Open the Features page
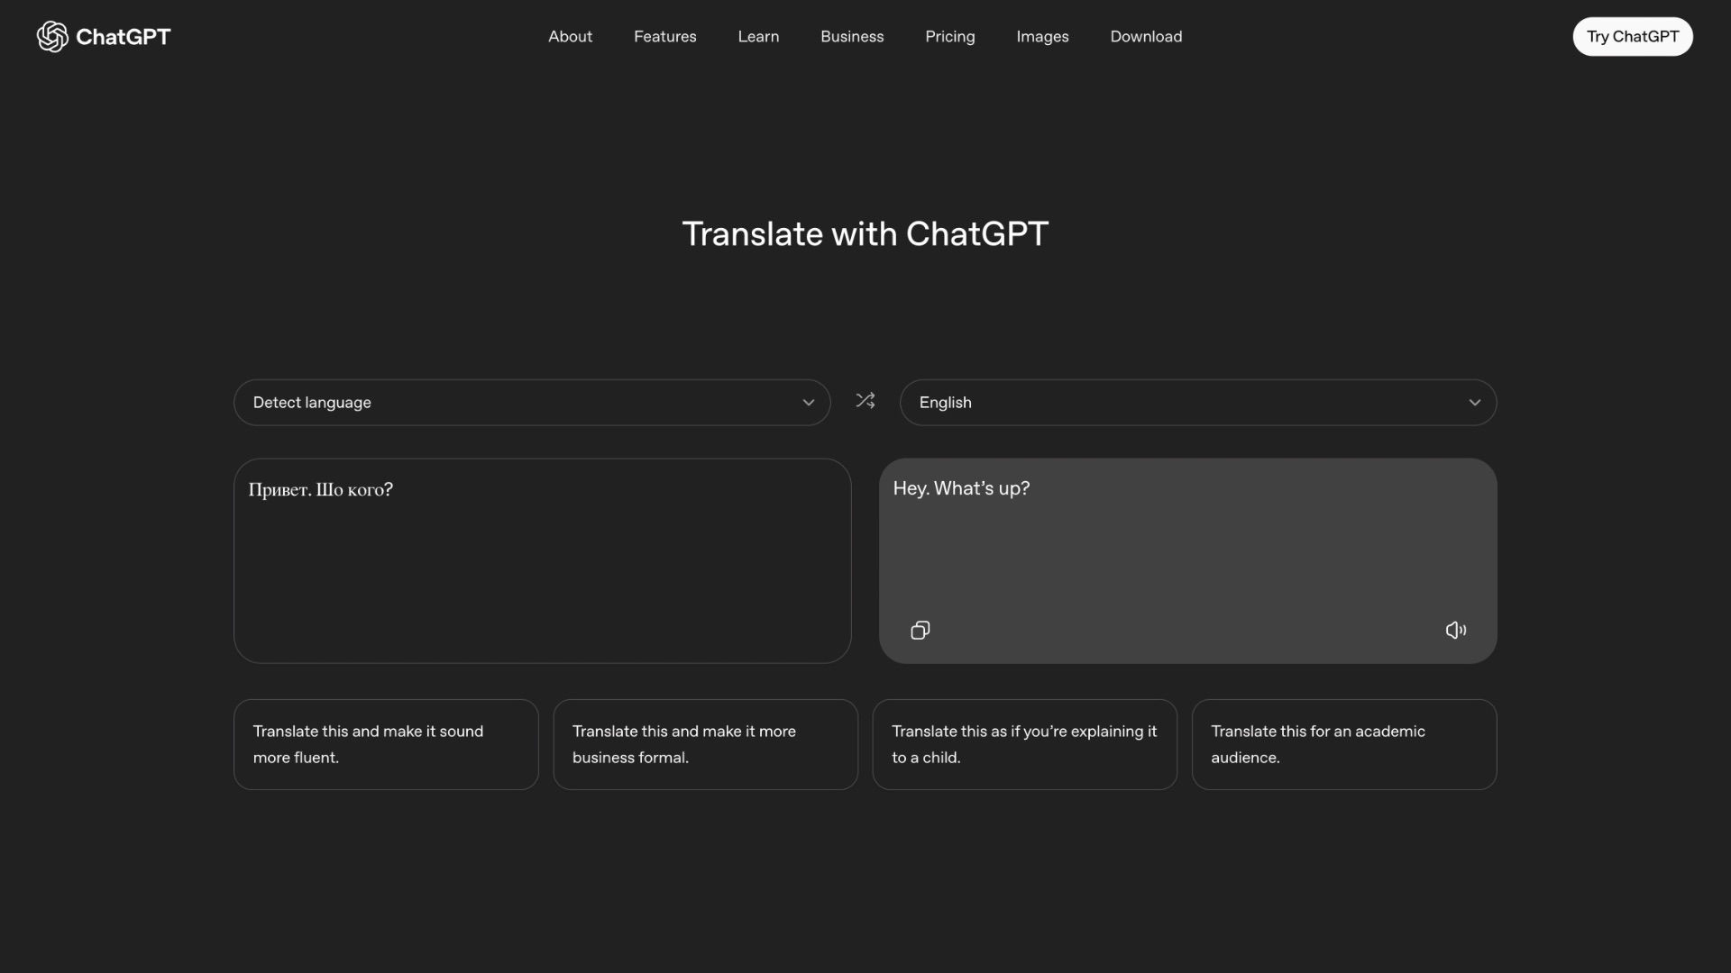1731x973 pixels. [x=664, y=36]
